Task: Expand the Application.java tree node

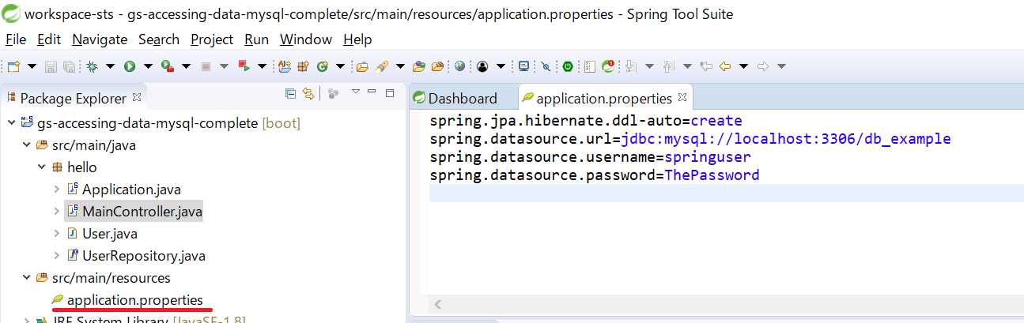Action: click(57, 190)
